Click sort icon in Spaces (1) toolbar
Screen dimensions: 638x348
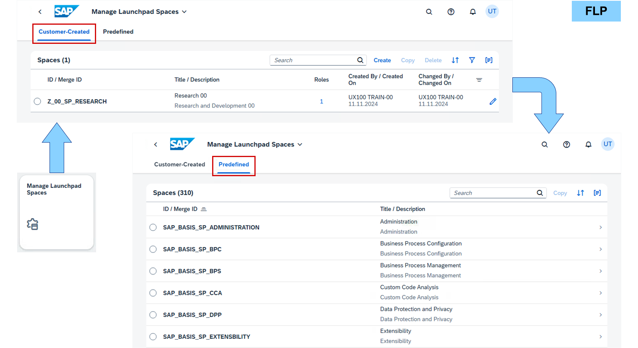click(455, 60)
